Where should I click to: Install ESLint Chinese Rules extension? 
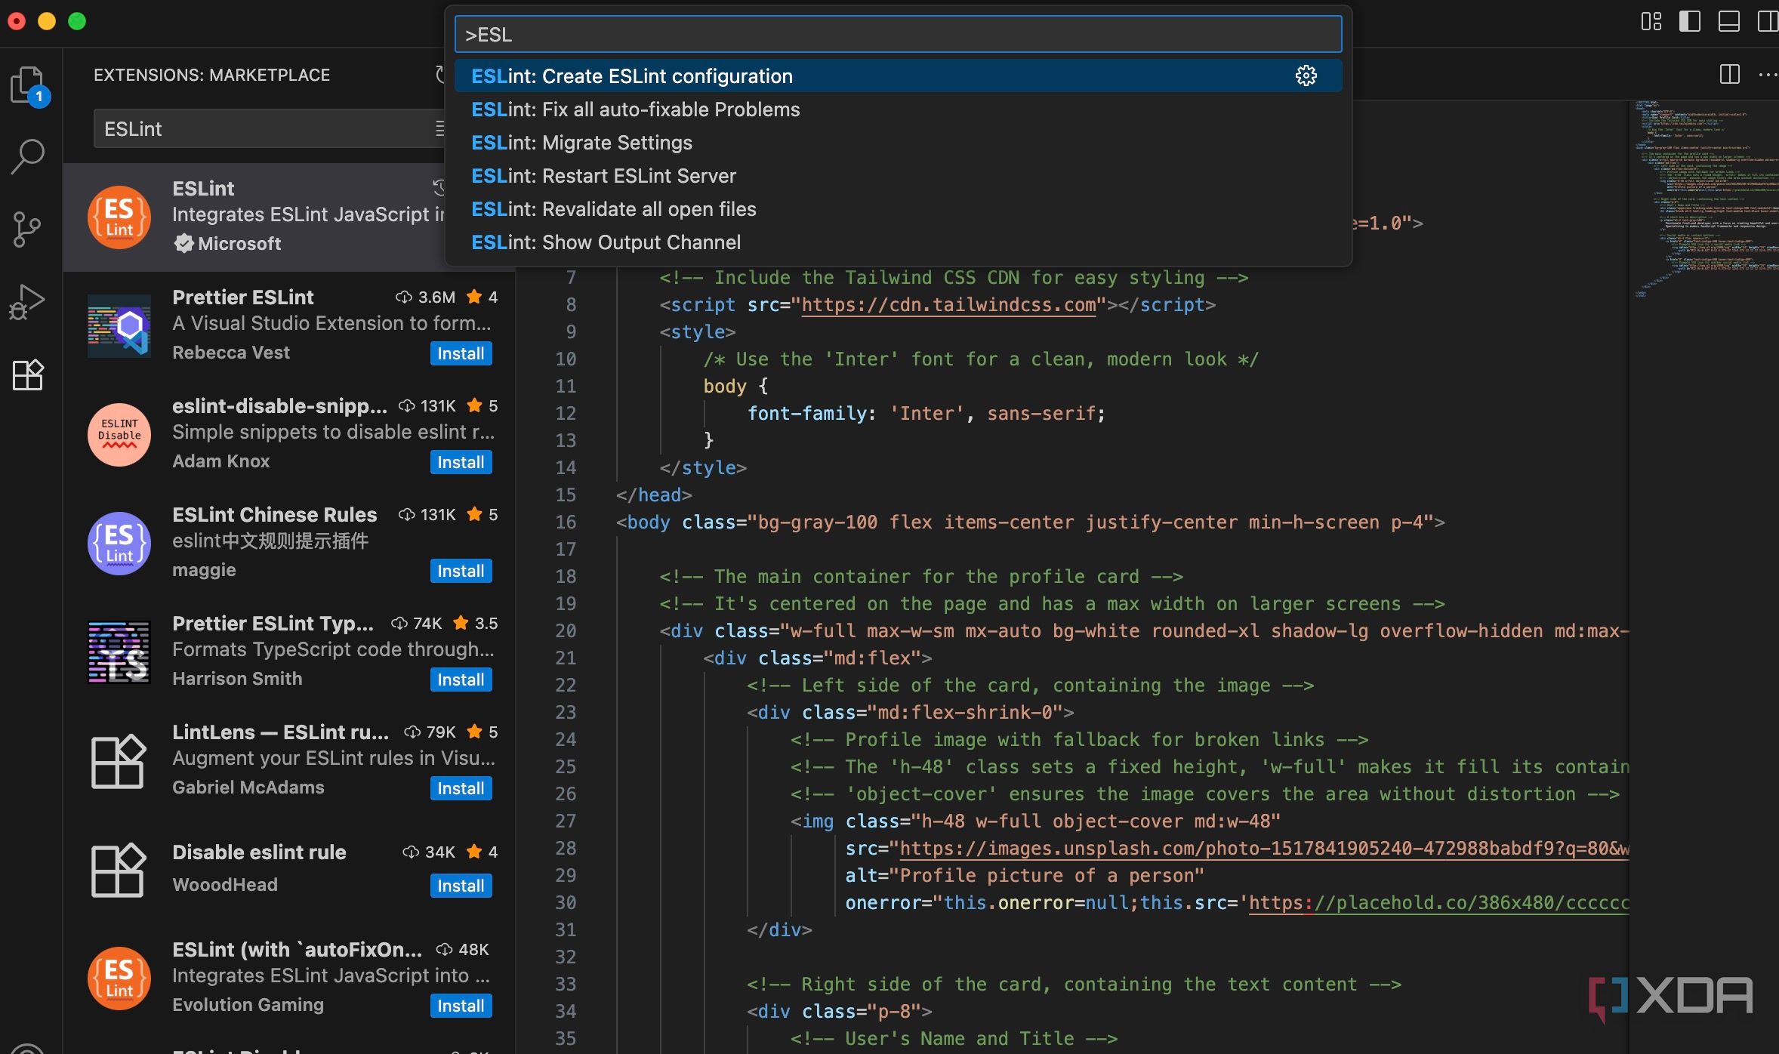[x=461, y=571]
